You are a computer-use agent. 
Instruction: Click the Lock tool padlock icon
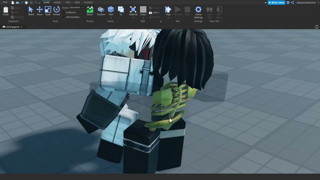click(150, 12)
